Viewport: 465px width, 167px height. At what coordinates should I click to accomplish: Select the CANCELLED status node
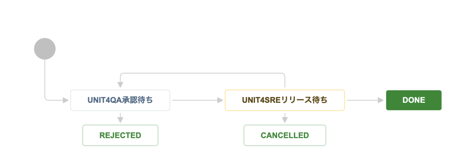pyautogui.click(x=284, y=135)
